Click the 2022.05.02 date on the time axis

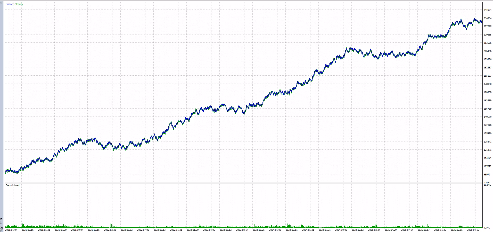[x=127, y=230]
